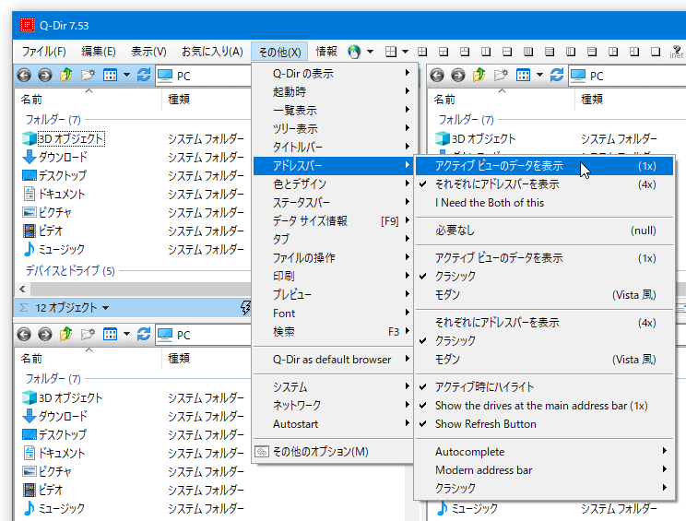Go up one level in top-right pane
686x521 pixels.
(x=479, y=75)
